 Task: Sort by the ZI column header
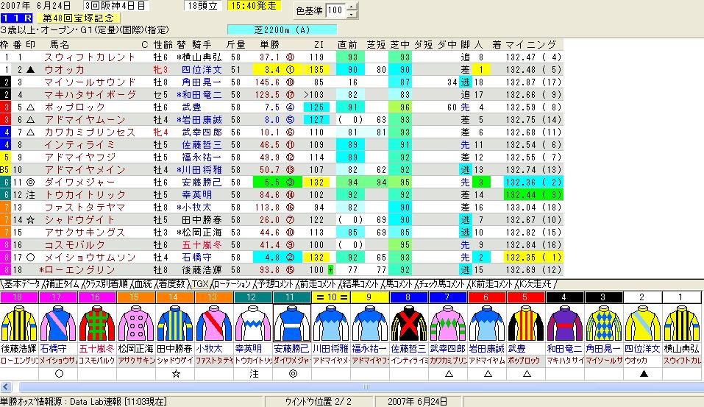coord(319,44)
